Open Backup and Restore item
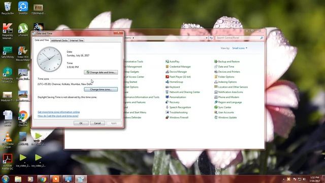This screenshot has height=183, width=325. click(x=227, y=62)
